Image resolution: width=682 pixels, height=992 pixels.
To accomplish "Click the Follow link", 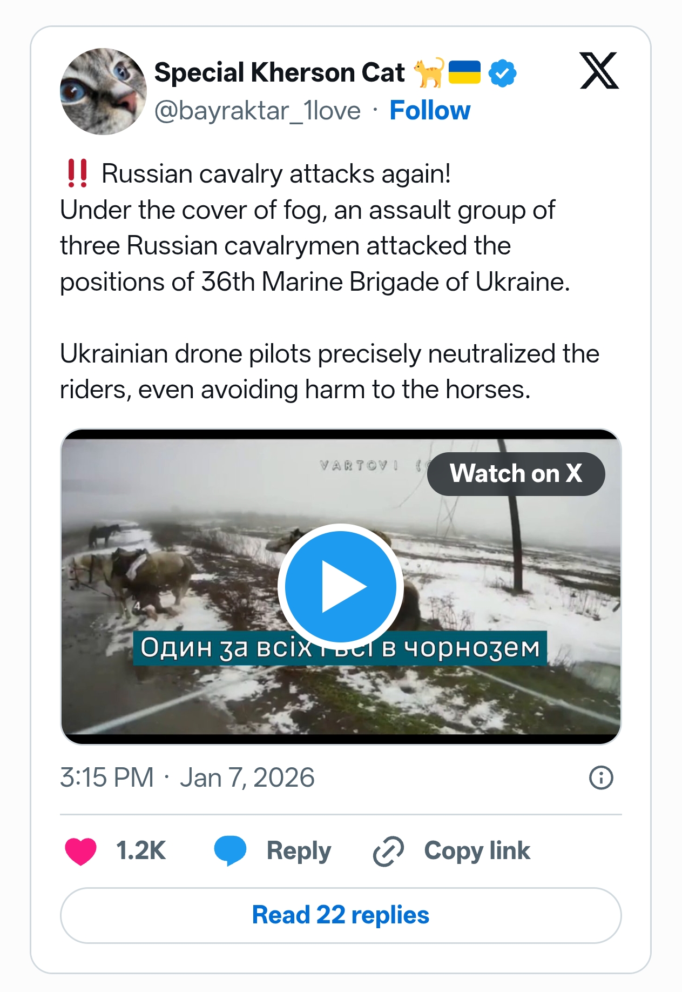I will pyautogui.click(x=430, y=111).
